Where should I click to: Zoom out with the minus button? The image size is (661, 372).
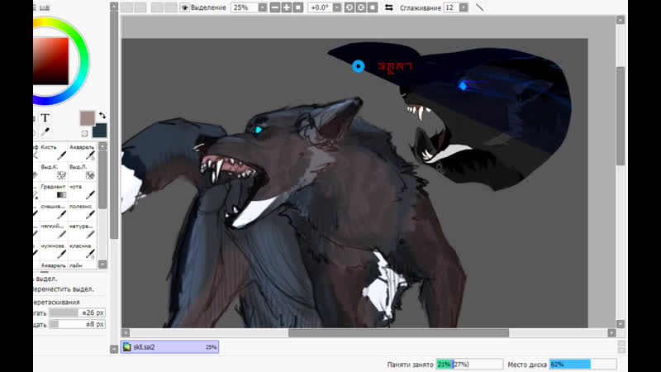coord(275,7)
